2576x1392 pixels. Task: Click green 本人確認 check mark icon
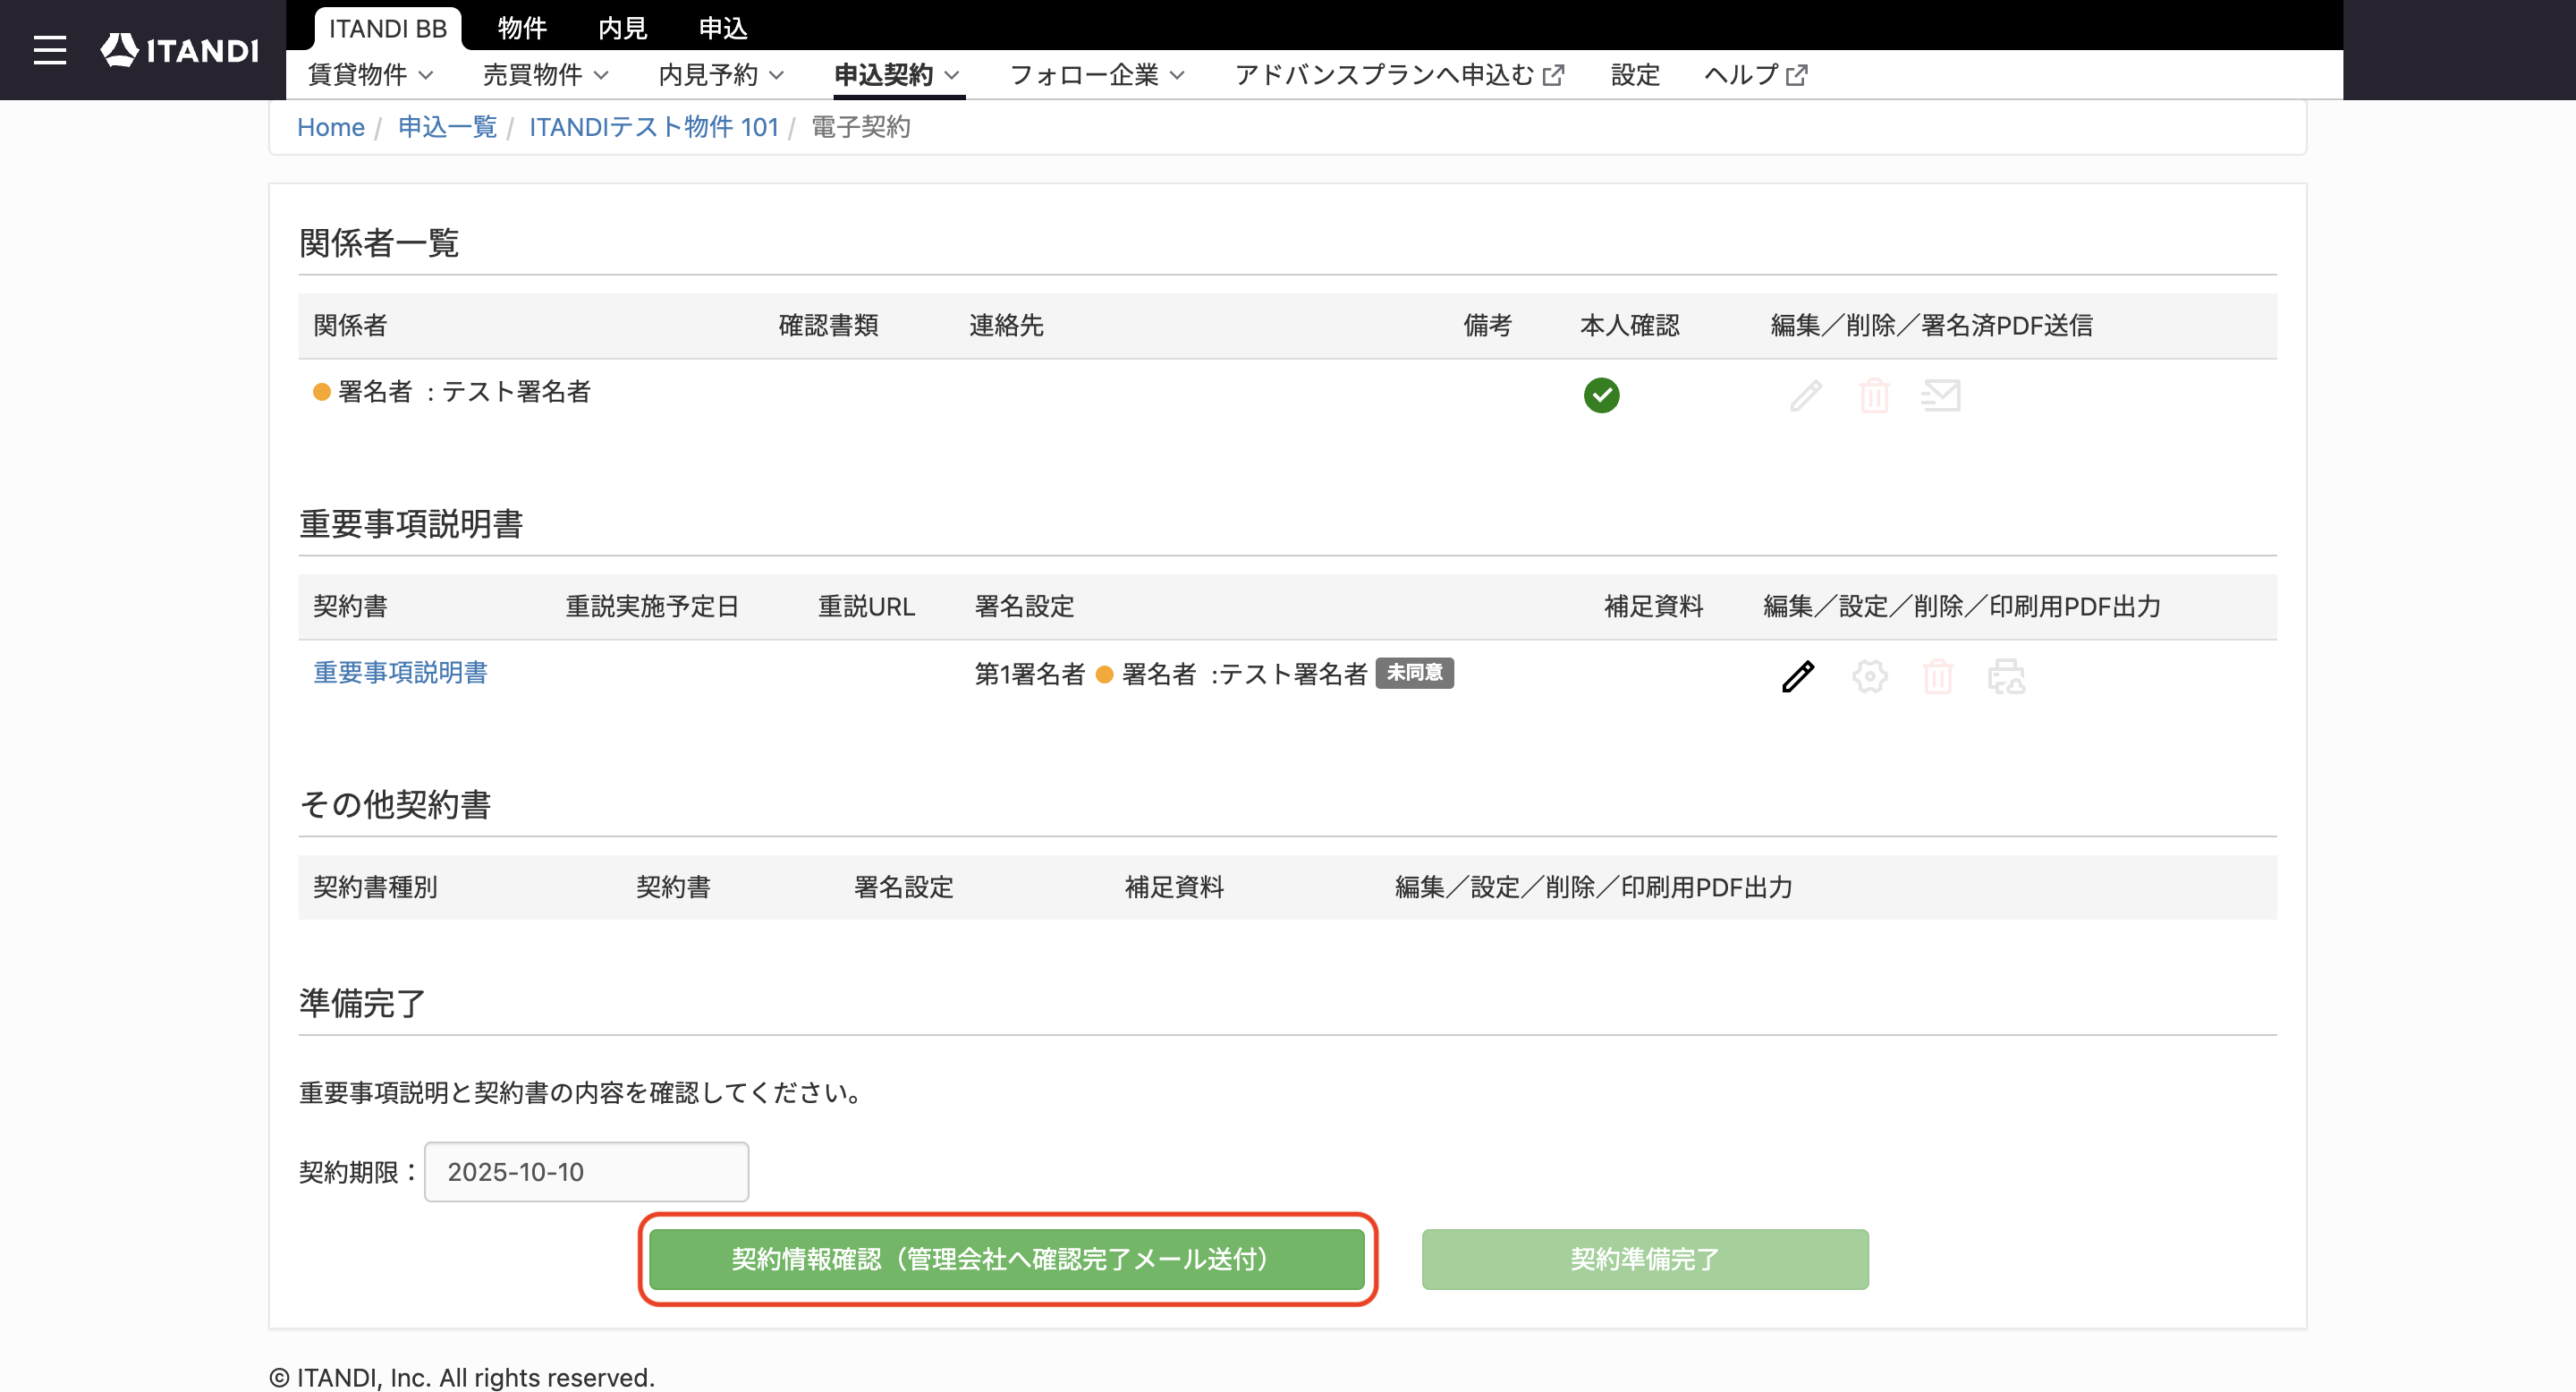click(x=1602, y=395)
